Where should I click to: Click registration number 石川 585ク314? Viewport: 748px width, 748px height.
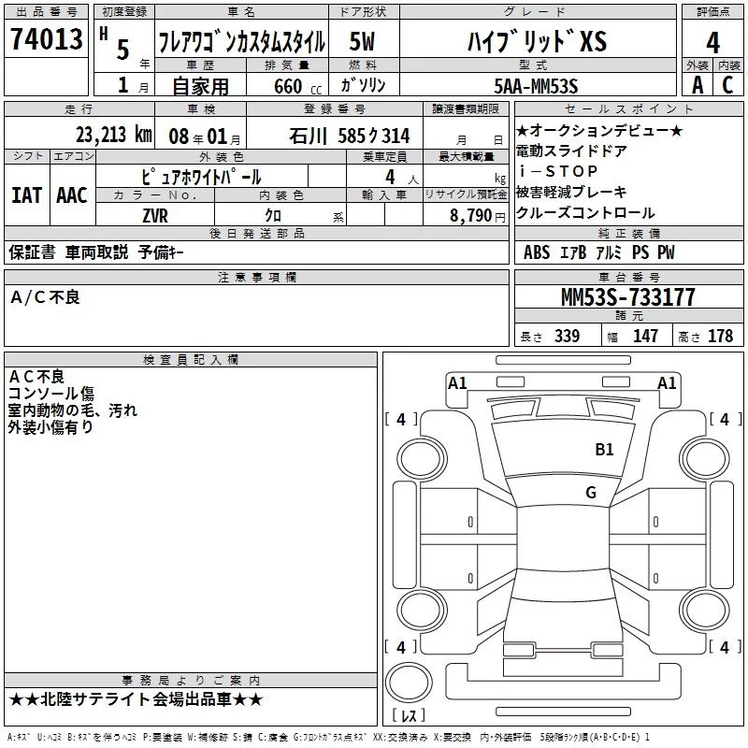pos(349,136)
